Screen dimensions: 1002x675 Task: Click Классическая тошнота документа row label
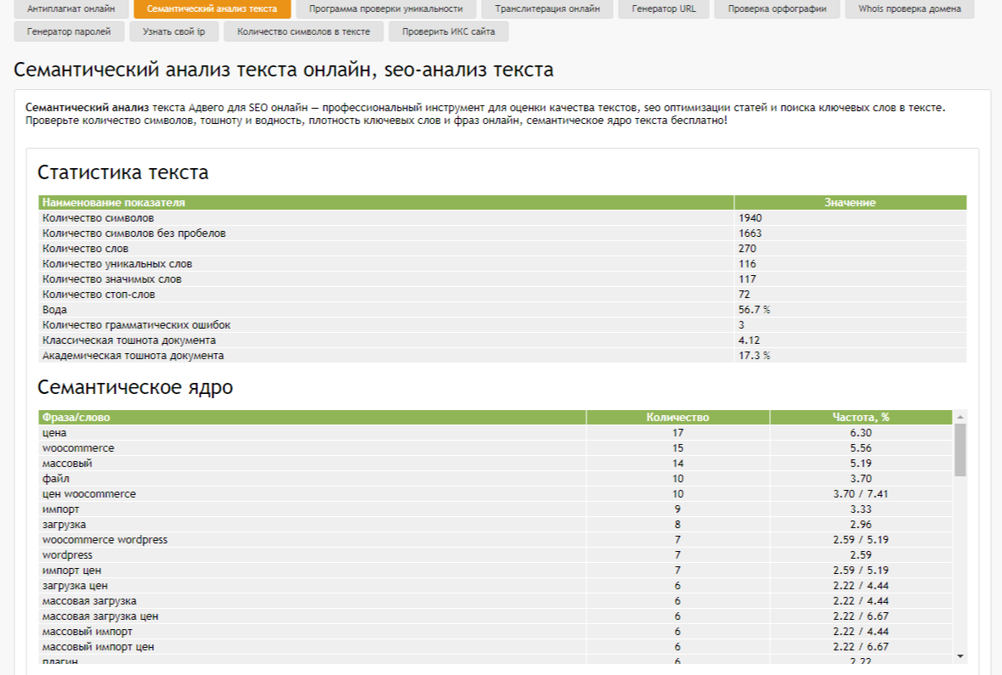(129, 340)
